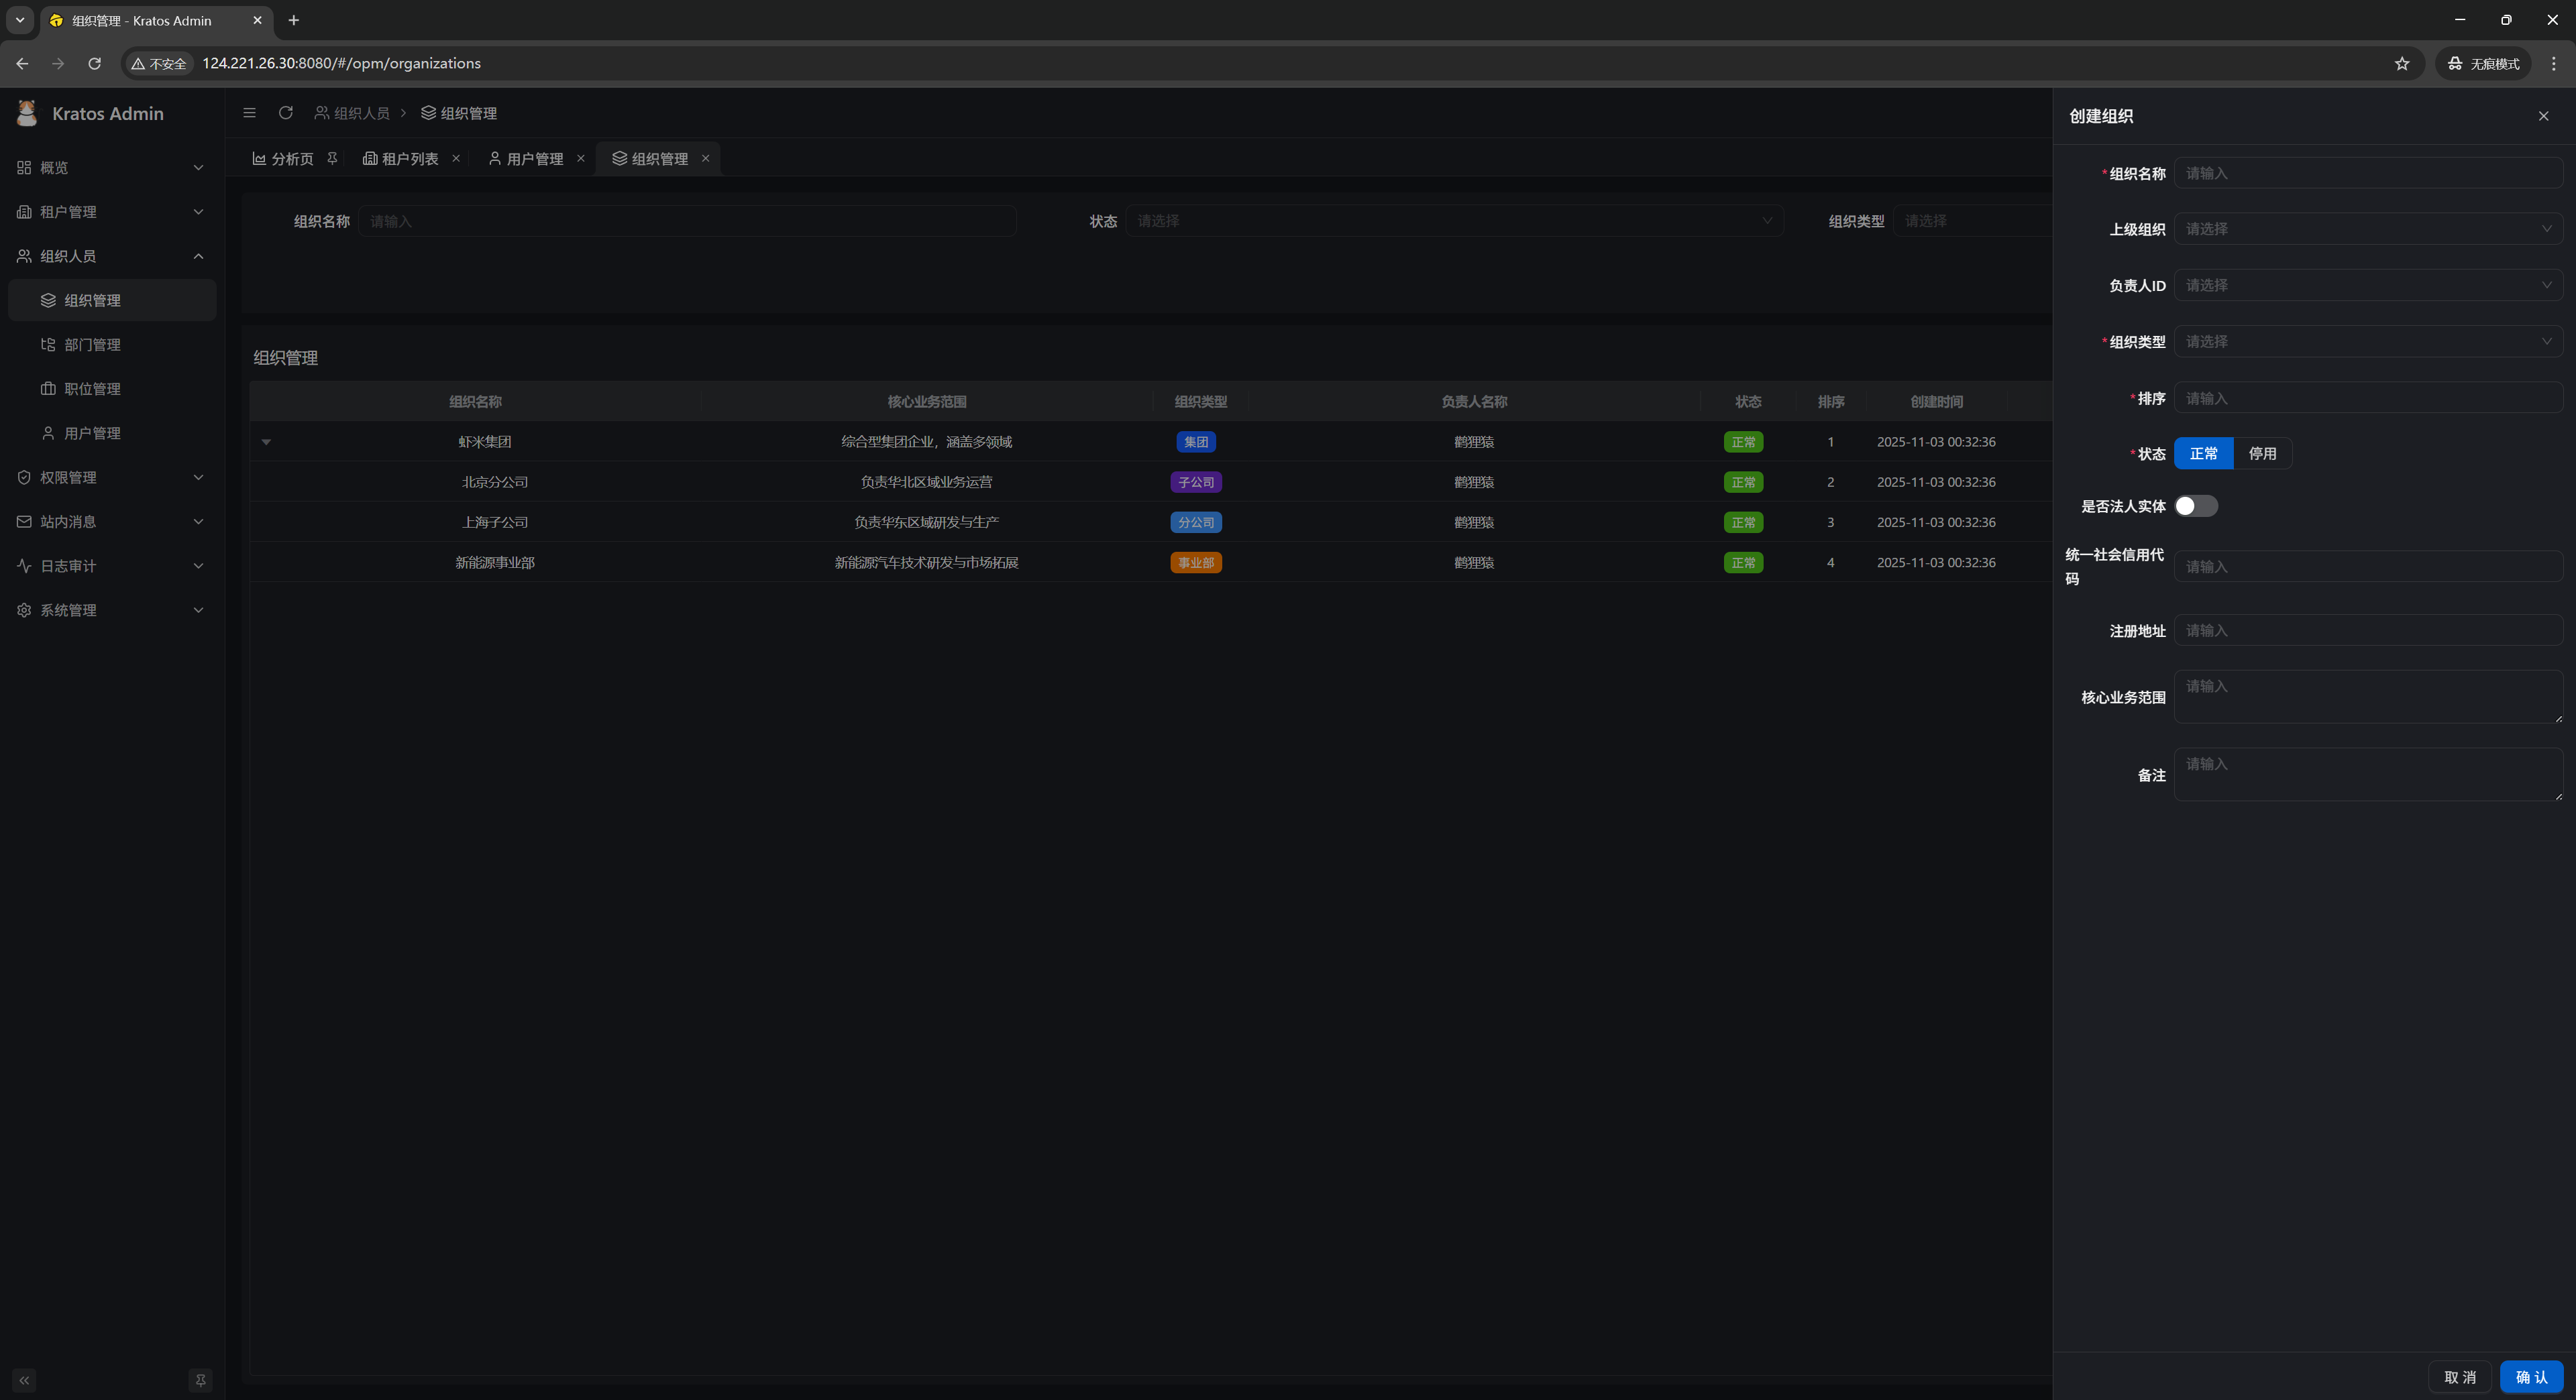Click the pin icon on 分析页 tab
This screenshot has height=1400, width=2576.
[x=332, y=158]
